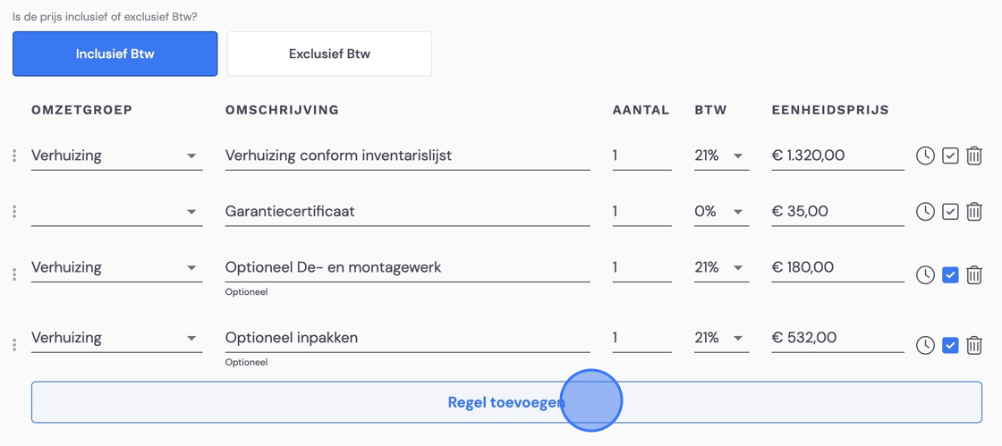This screenshot has height=446, width=1002.
Task: Open the 0% BTW dropdown
Action: 721,211
